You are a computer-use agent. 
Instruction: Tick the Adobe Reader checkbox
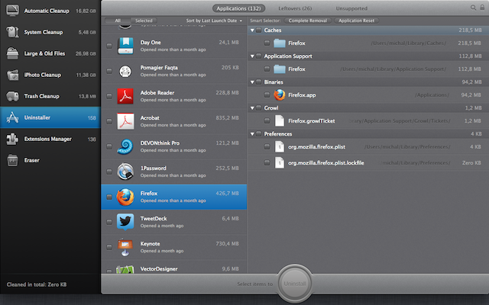(x=109, y=96)
